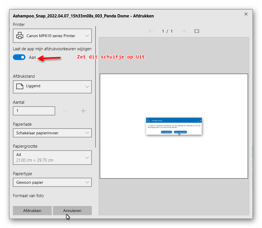Viewport: 262px width, 228px height.
Task: Click the red 'Zet dit schuifje' annotation text
Action: click(x=111, y=57)
